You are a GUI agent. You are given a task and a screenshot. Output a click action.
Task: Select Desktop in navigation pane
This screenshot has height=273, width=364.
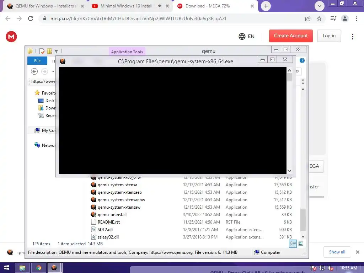tap(47, 101)
